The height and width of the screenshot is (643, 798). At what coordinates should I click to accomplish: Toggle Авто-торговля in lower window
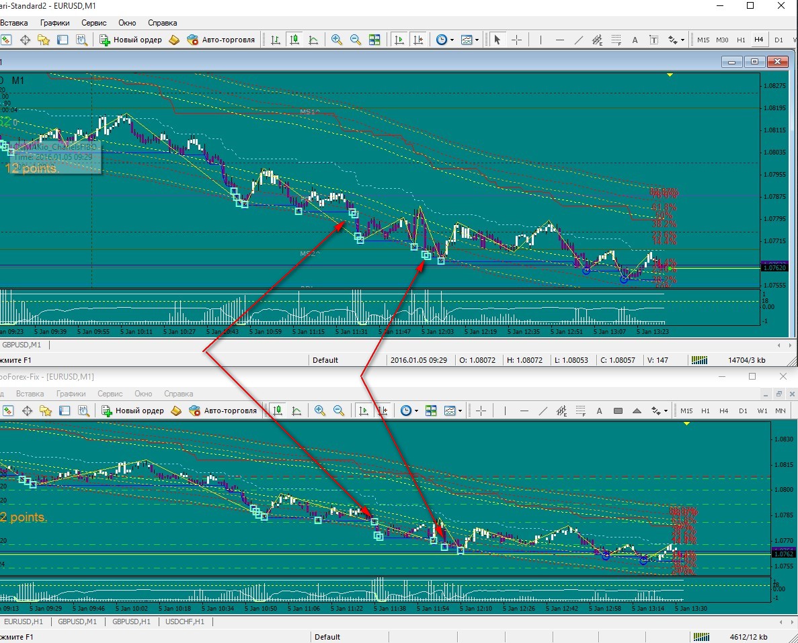(223, 411)
